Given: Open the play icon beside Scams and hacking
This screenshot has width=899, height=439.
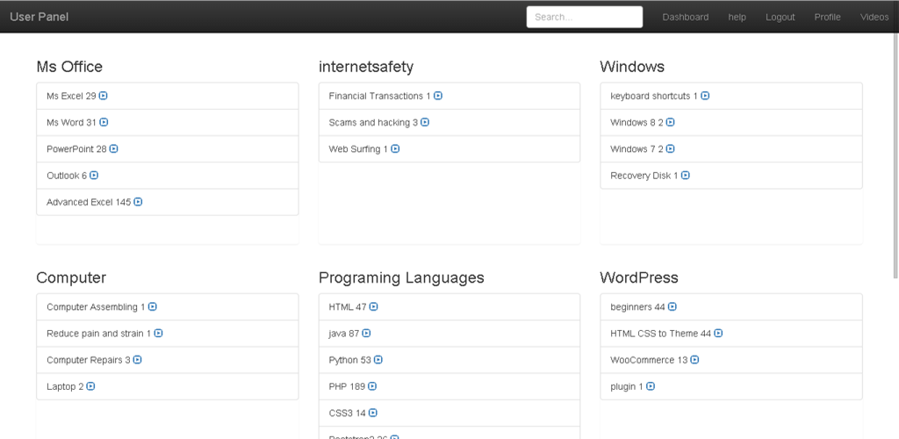Looking at the screenshot, I should point(425,123).
